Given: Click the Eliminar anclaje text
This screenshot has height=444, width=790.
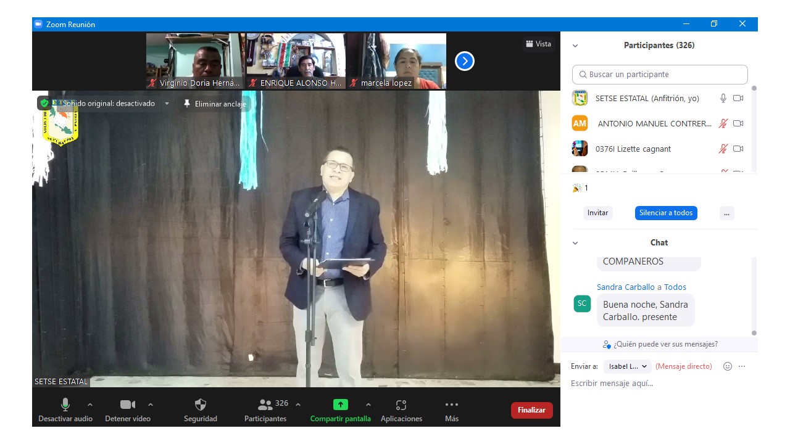Looking at the screenshot, I should pyautogui.click(x=220, y=104).
